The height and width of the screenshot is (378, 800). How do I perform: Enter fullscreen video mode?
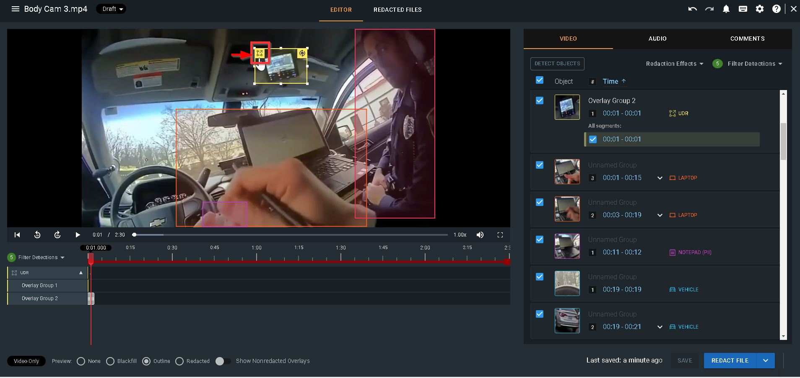click(x=500, y=235)
